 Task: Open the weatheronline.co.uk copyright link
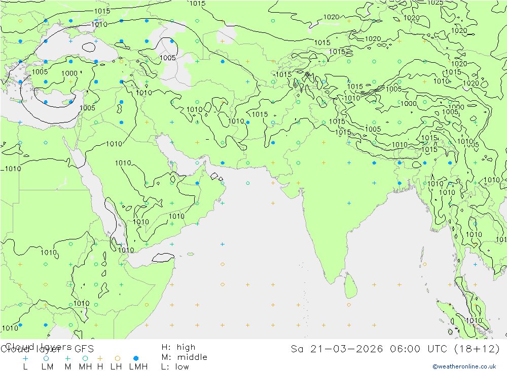click(464, 366)
